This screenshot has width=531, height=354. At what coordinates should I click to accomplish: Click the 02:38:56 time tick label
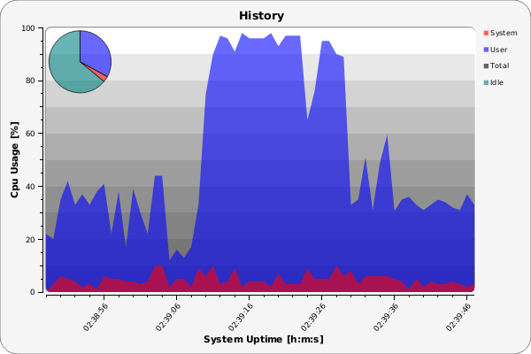coord(96,316)
